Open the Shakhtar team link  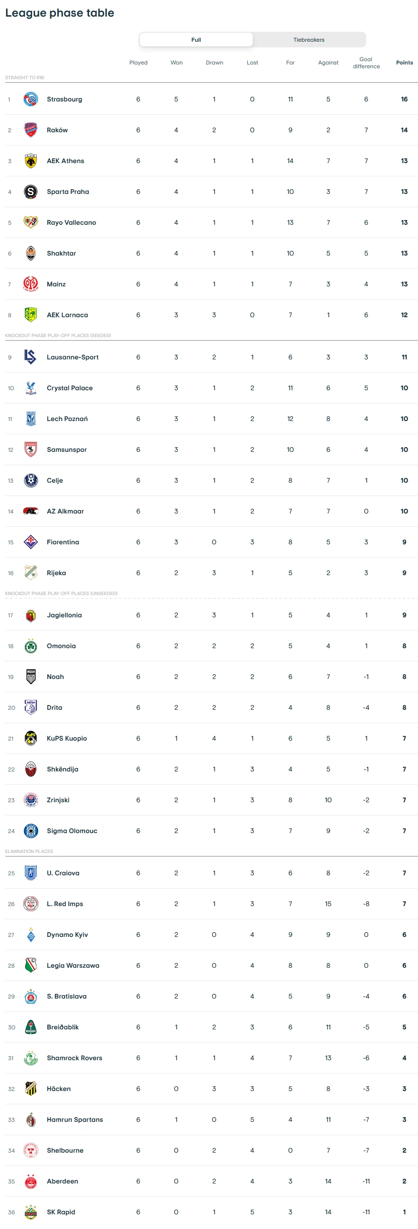pyautogui.click(x=61, y=253)
